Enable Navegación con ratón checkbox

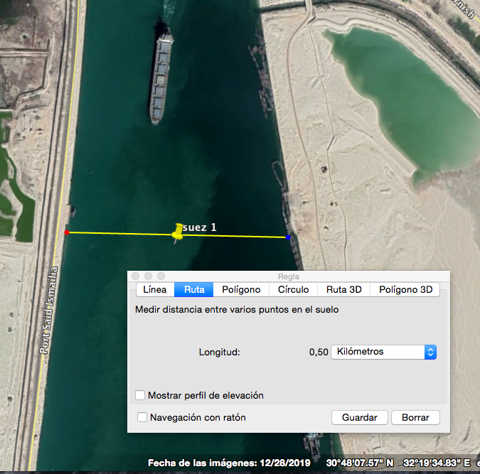(142, 417)
